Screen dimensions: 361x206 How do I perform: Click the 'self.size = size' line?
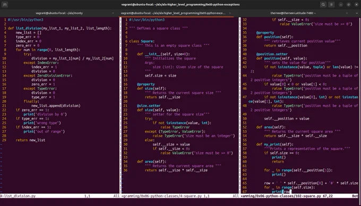click(x=160, y=75)
